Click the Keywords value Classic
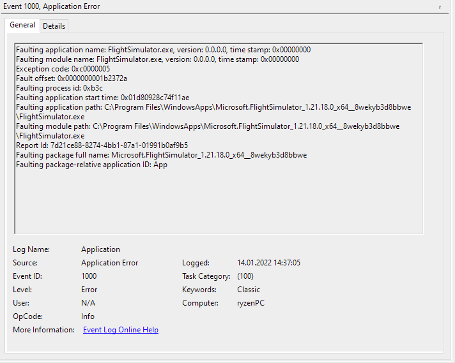Image resolution: width=455 pixels, height=363 pixels. coord(249,290)
